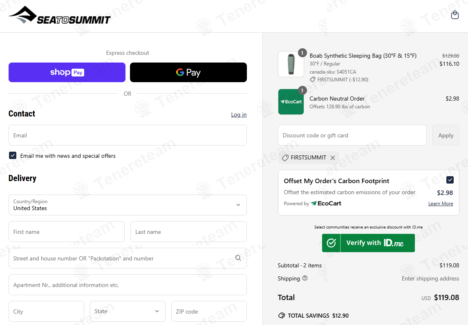Image resolution: width=468 pixels, height=325 pixels.
Task: Open the Country/Region dropdown
Action: 128,205
